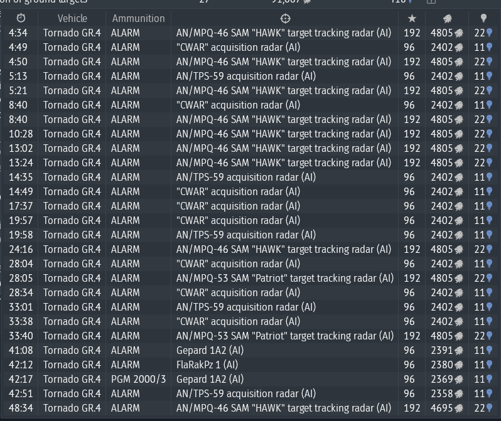Click the research bulb icon in 28:05 row

489,278
